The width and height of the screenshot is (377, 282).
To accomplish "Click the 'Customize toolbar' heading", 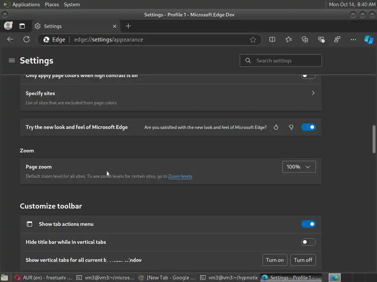I will point(51,206).
